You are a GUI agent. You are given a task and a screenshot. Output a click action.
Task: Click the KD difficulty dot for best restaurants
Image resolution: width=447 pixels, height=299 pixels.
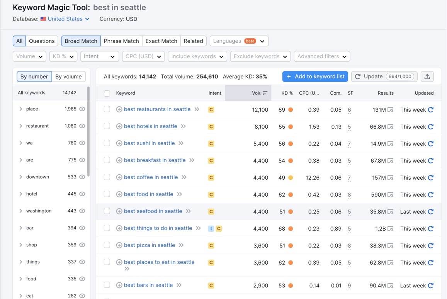tap(291, 110)
